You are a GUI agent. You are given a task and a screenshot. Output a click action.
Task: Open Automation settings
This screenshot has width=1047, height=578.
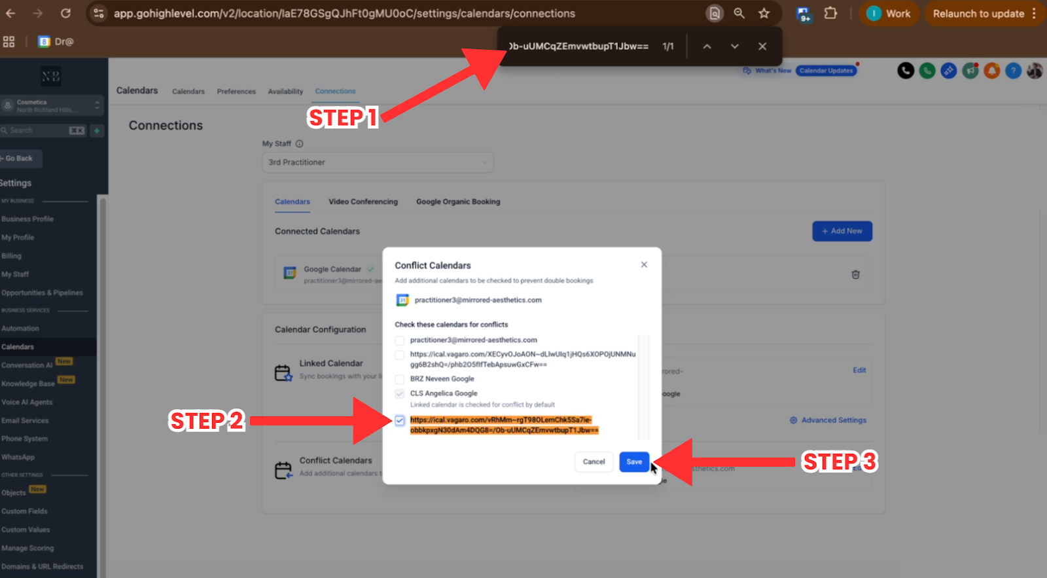(20, 329)
